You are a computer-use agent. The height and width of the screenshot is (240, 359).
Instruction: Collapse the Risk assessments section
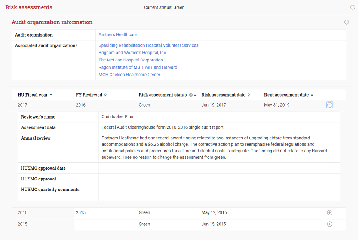pos(353,7)
